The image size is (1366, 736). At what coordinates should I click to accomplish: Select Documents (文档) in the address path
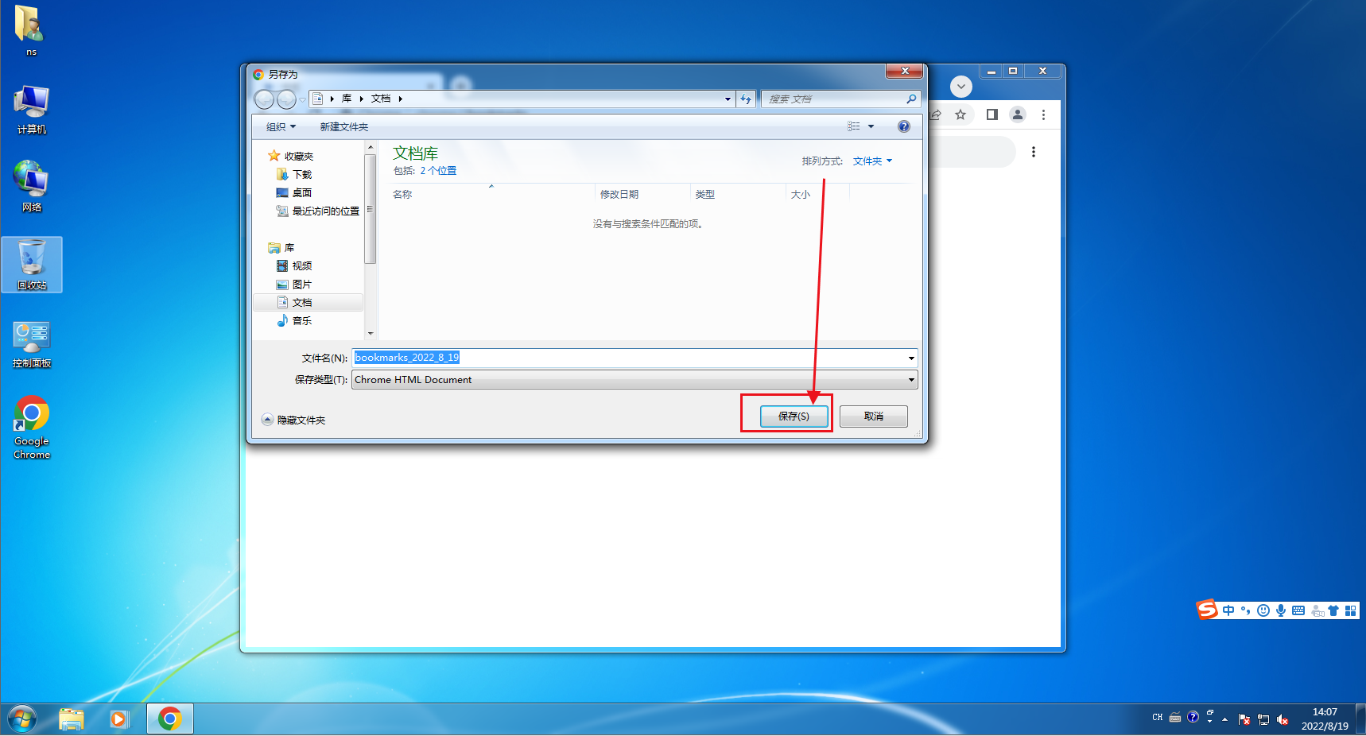[381, 99]
